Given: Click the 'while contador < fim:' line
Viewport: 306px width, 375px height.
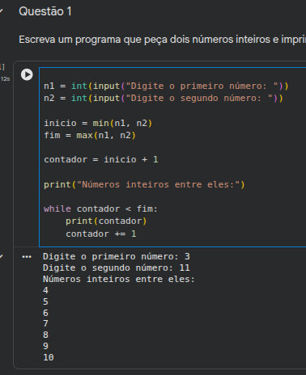Looking at the screenshot, I should (x=100, y=209).
